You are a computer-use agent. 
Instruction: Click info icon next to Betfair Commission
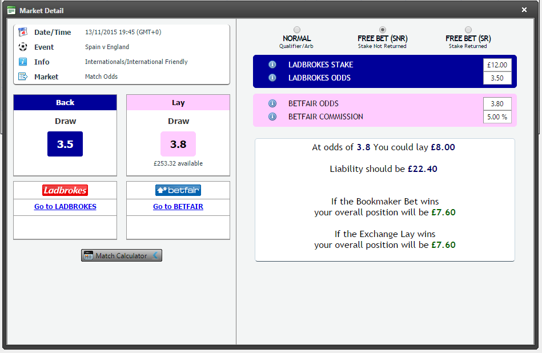click(x=272, y=117)
